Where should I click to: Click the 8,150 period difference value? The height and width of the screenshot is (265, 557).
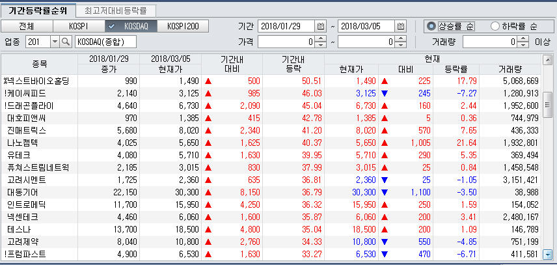coord(250,193)
